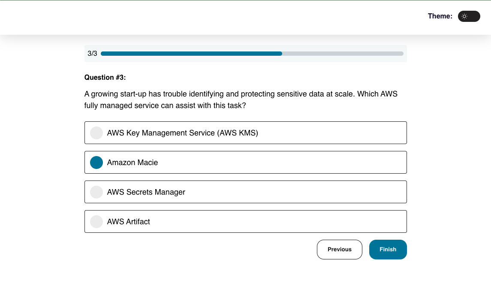The image size is (491, 283).
Task: Click the 'AWS Secrets Manager' answer text
Action: (146, 192)
